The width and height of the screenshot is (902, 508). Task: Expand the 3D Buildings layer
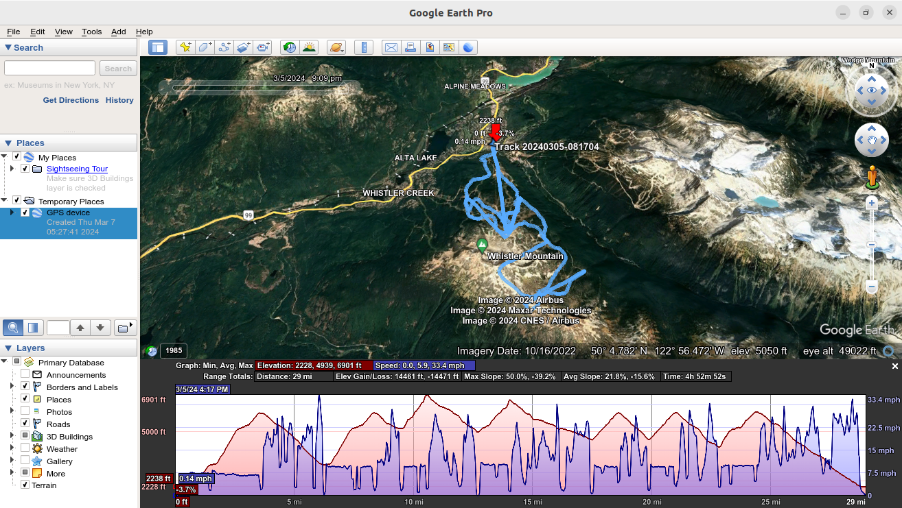coord(12,437)
